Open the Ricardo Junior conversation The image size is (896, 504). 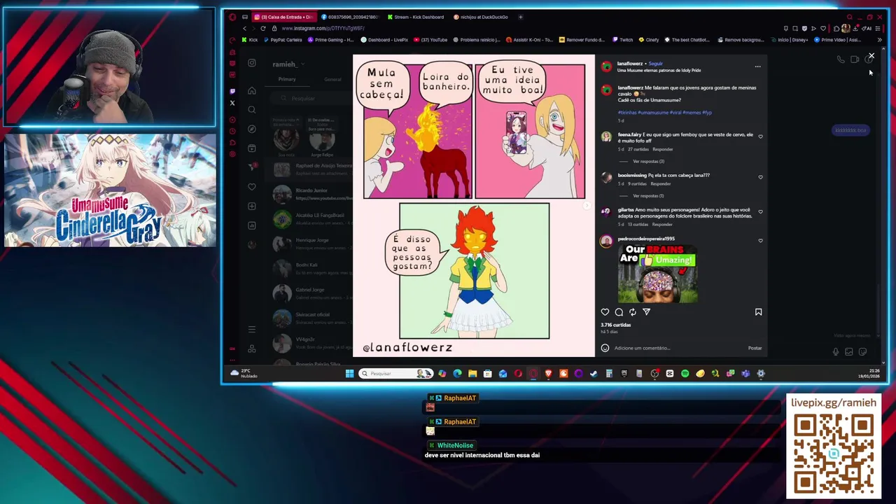pos(311,194)
